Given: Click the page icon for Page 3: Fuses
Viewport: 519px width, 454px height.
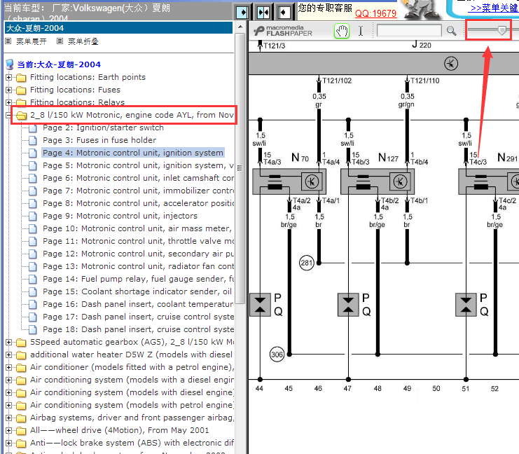Looking at the screenshot, I should tap(32, 140).
